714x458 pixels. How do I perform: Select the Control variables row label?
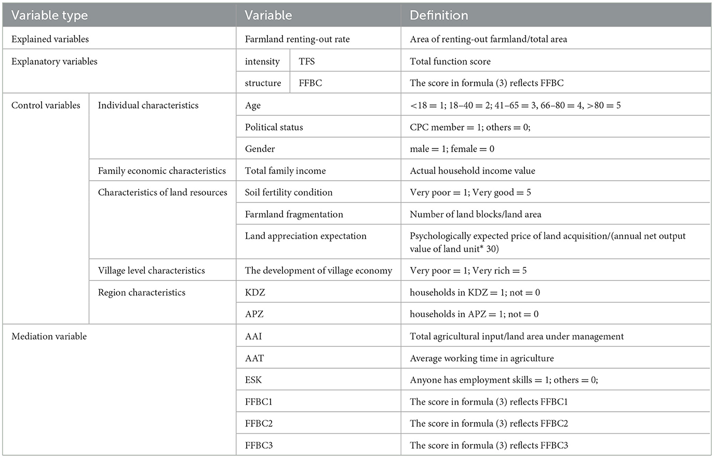coord(46,105)
